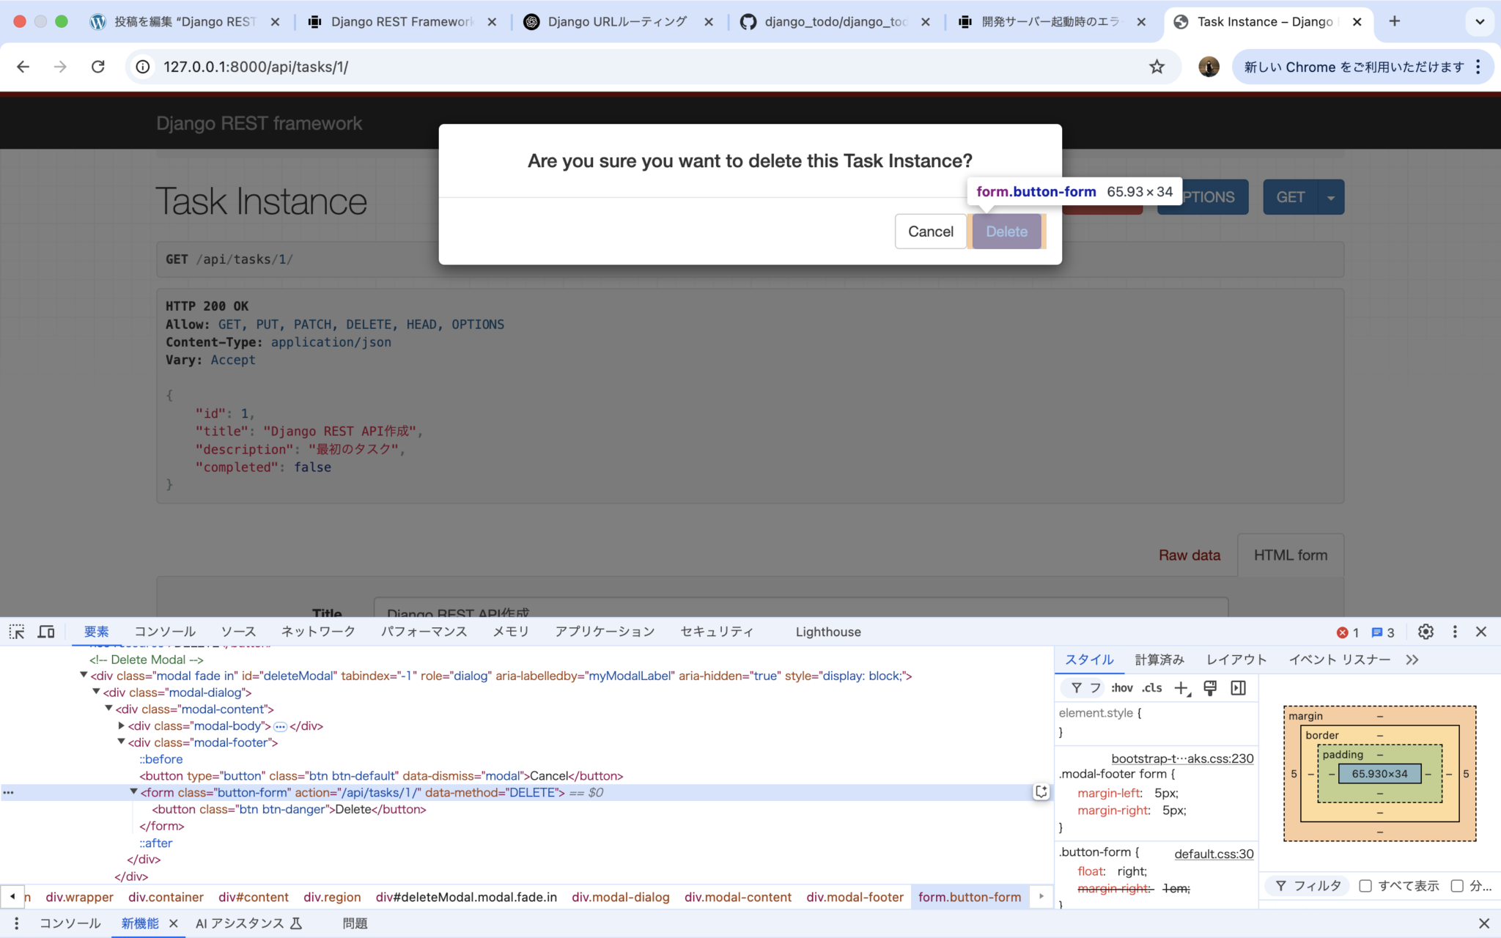
Task: Click Cancel in the delete confirmation modal
Action: [x=930, y=231]
